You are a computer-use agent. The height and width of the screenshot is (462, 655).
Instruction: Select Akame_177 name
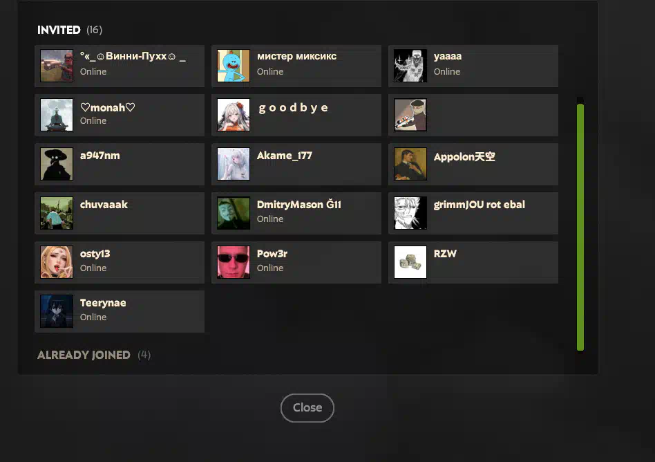[x=284, y=156]
